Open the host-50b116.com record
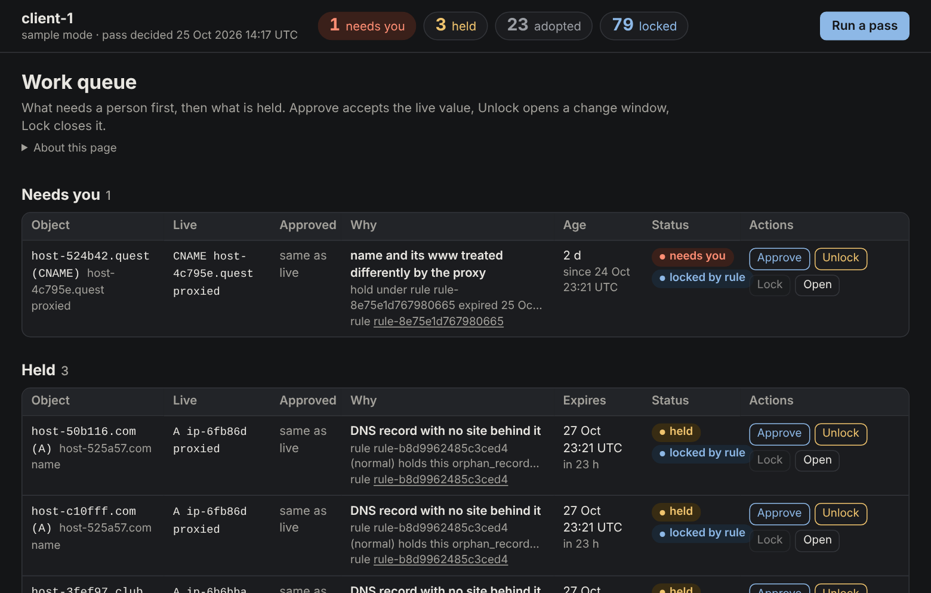 (x=817, y=461)
